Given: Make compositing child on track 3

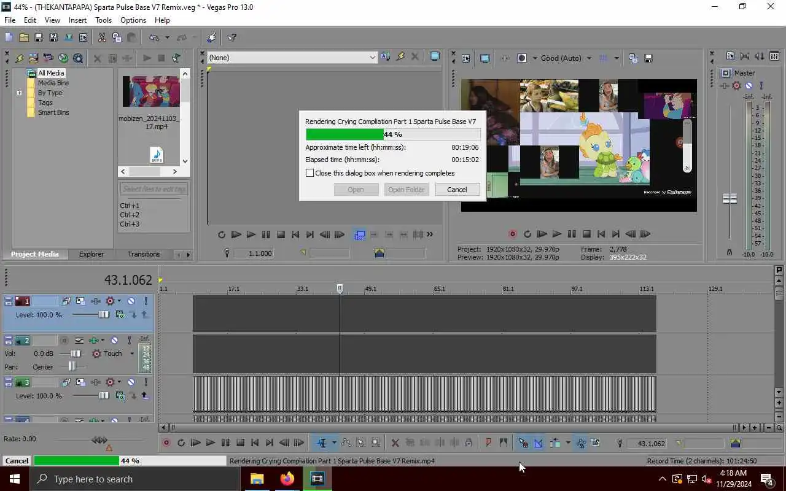Looking at the screenshot, I should coord(133,396).
